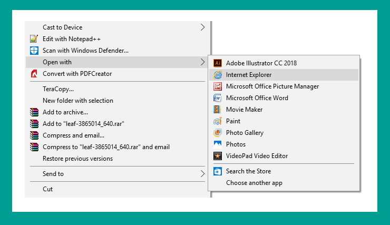This screenshot has width=390, height=225.
Task: Choose New folder with selection
Action: (x=118, y=101)
